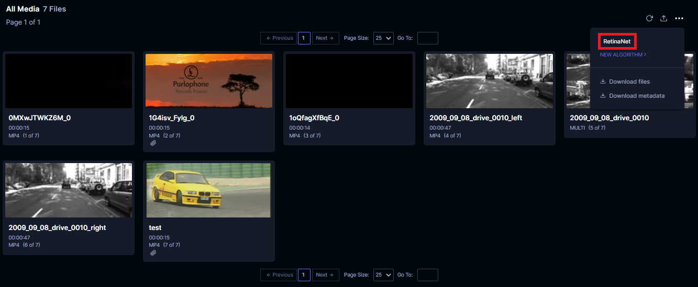
Task: Open the Parlophone sunset thumbnail
Action: pyautogui.click(x=209, y=81)
